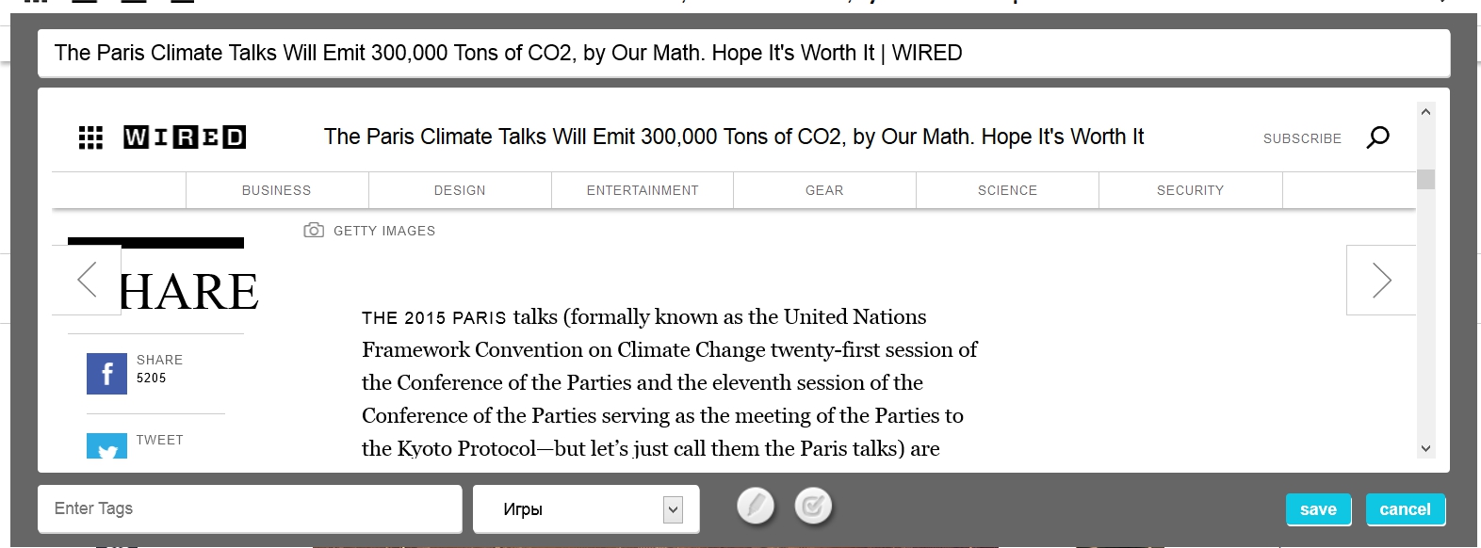Open the WIRED grid menu icon
Screen dimensions: 1481x548
point(90,137)
